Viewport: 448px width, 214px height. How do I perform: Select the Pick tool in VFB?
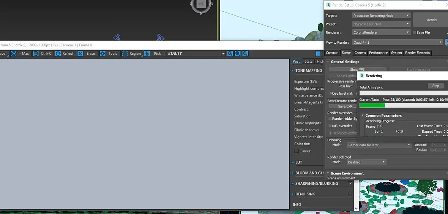coord(153,54)
